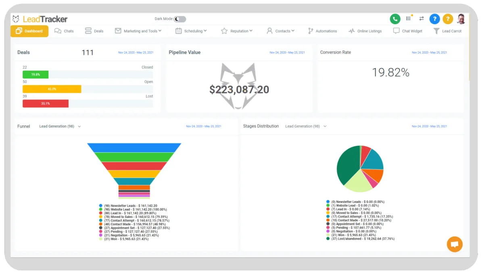Open Stages Distribution Lead Generation (98) dropdown
This screenshot has height=272, width=484.
[306, 126]
